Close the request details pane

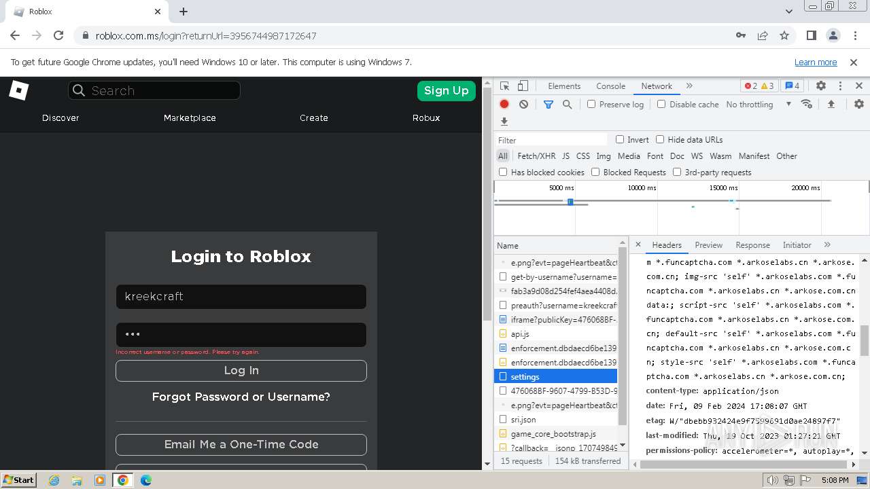[x=638, y=244]
